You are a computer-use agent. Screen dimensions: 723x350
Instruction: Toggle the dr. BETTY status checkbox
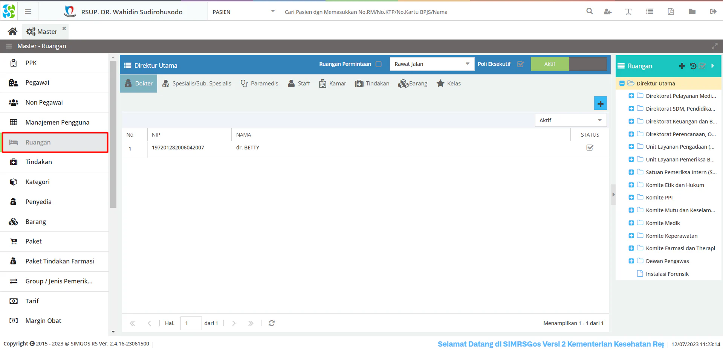pos(590,148)
